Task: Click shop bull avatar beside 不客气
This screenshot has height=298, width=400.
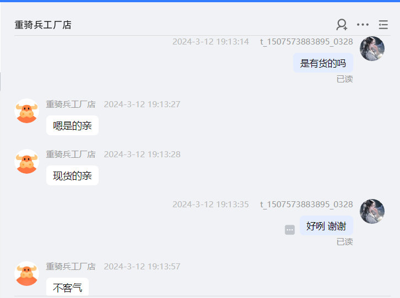Action: pyautogui.click(x=27, y=274)
